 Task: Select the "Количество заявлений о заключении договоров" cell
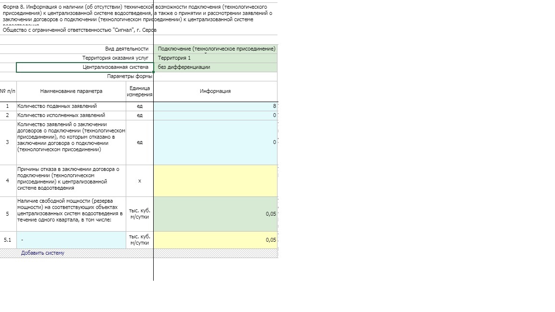[x=71, y=142]
